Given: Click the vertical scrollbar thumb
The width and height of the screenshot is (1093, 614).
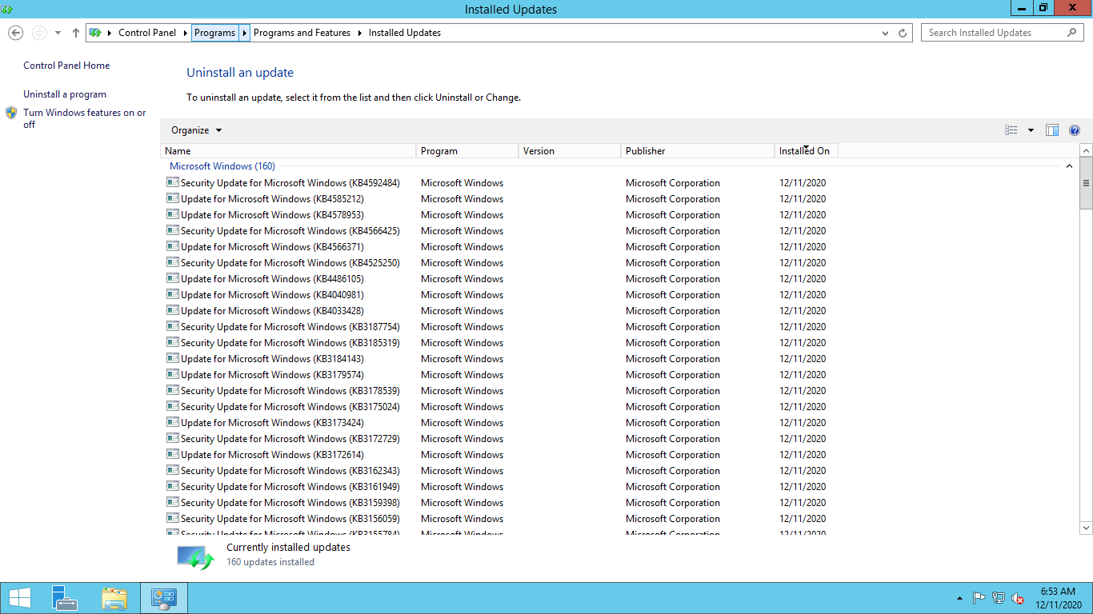Looking at the screenshot, I should click(1086, 183).
